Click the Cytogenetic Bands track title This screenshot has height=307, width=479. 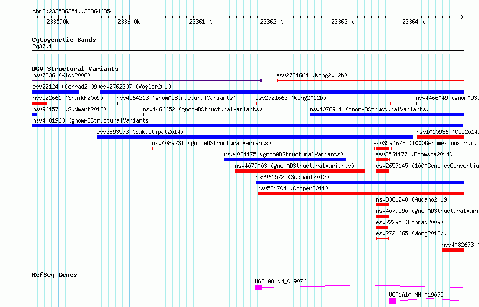pos(64,40)
